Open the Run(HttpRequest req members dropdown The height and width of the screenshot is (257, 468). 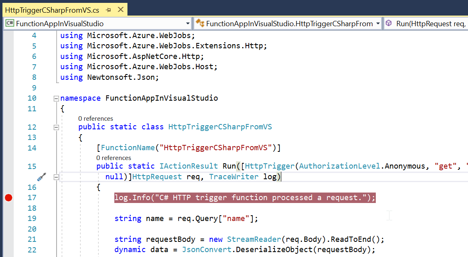(x=430, y=24)
